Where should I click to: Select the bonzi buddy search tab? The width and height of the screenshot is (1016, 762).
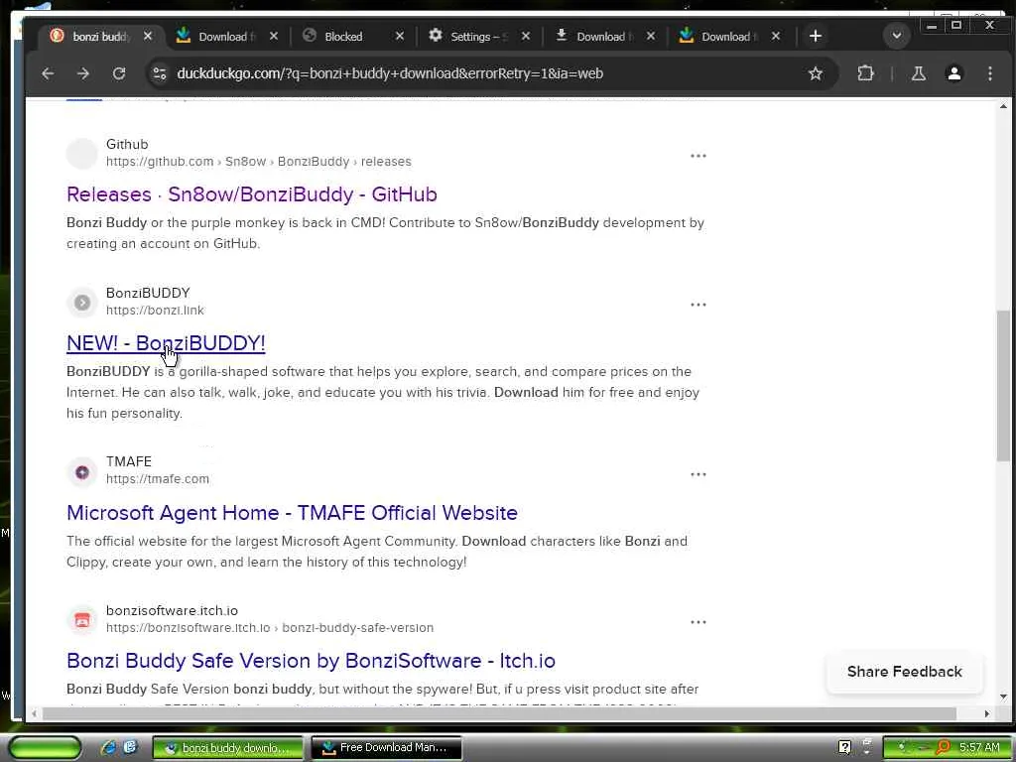(x=102, y=37)
